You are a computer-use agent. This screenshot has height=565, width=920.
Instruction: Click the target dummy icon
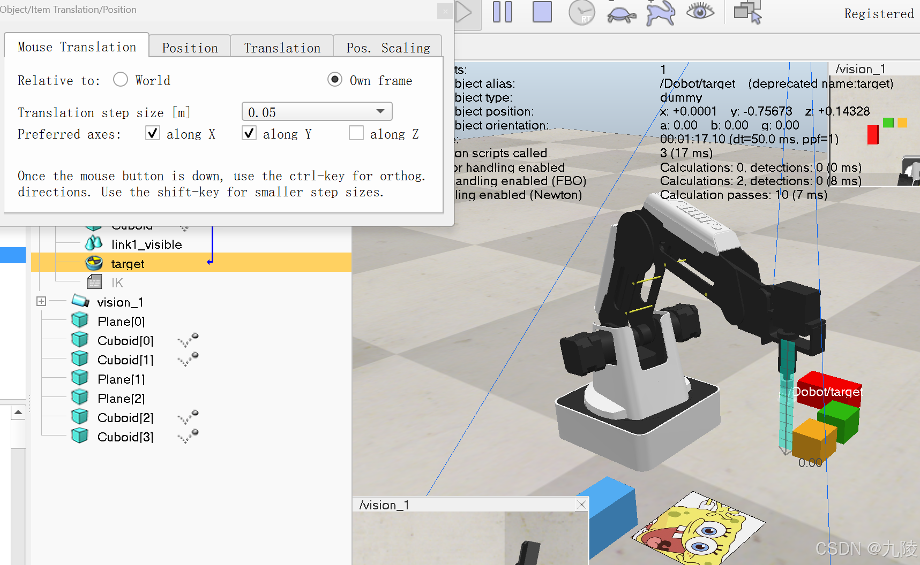pyautogui.click(x=94, y=263)
